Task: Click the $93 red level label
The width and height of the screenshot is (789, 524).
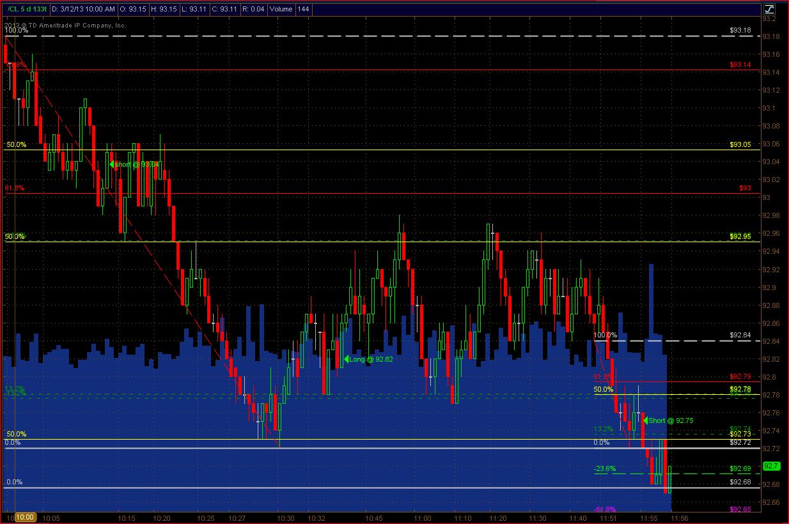Action: [x=746, y=188]
